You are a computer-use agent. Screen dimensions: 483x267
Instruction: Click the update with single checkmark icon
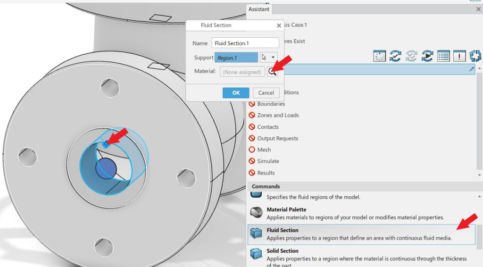[x=395, y=56]
